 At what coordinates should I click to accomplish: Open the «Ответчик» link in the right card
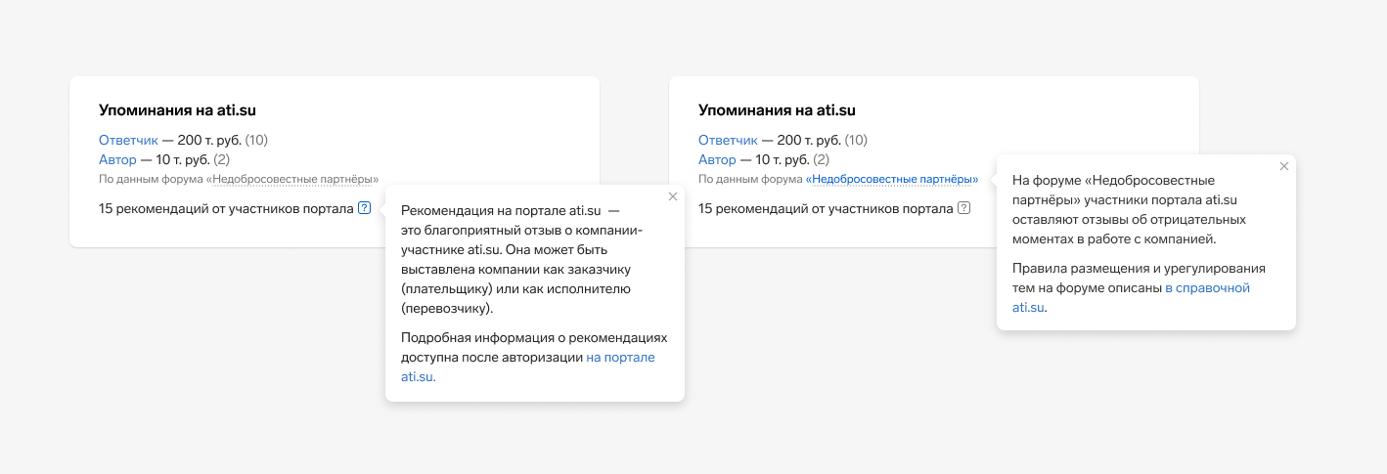(x=728, y=141)
